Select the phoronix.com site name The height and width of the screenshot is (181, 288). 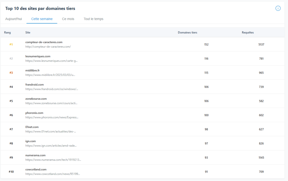coord(34,113)
